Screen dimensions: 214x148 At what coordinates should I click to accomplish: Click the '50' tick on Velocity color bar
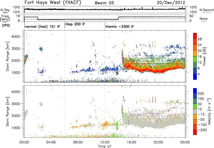pyautogui.click(x=200, y=104)
